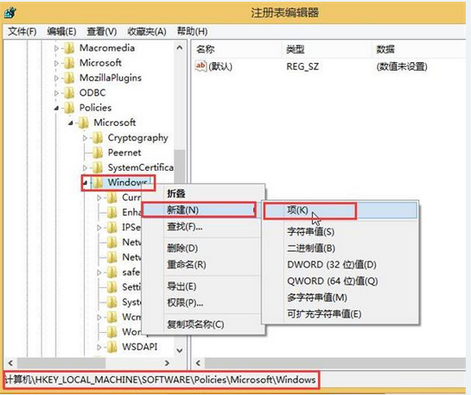The image size is (471, 395).
Task: Select the Macromedia folder icon
Action: pos(69,48)
